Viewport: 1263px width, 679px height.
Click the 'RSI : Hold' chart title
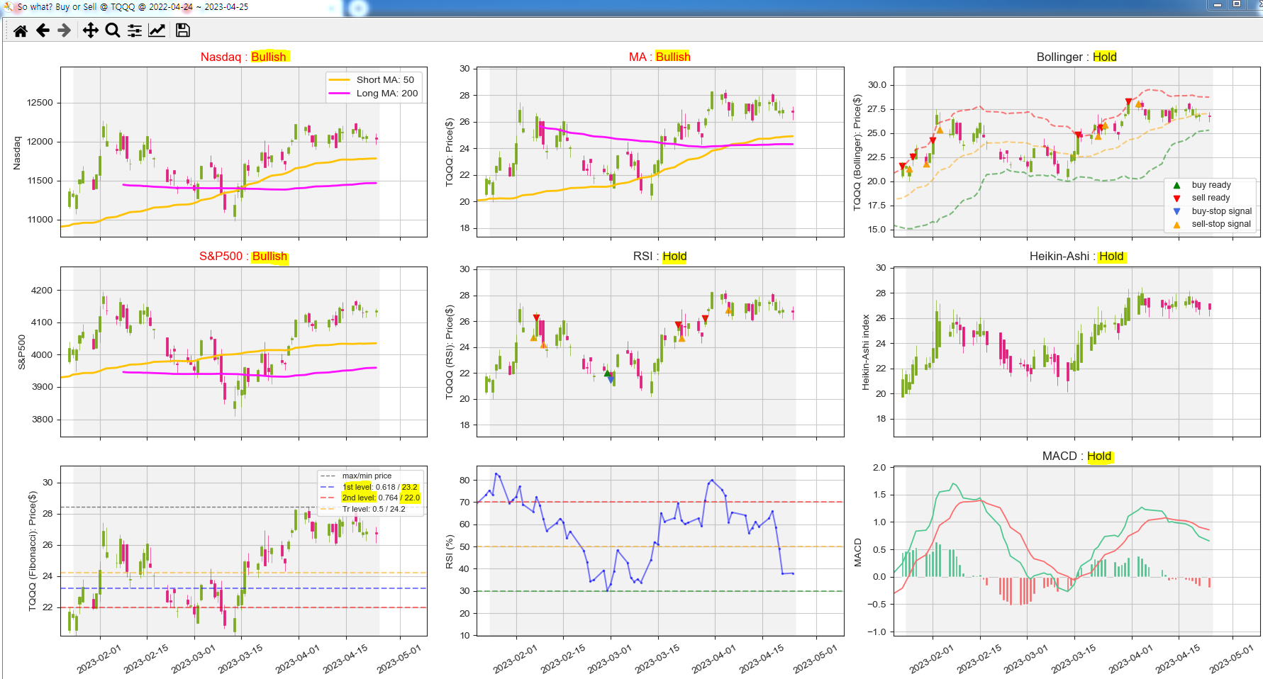coord(660,257)
